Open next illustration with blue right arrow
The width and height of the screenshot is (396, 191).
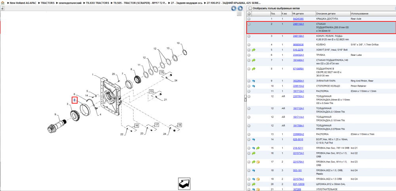click(x=240, y=8)
